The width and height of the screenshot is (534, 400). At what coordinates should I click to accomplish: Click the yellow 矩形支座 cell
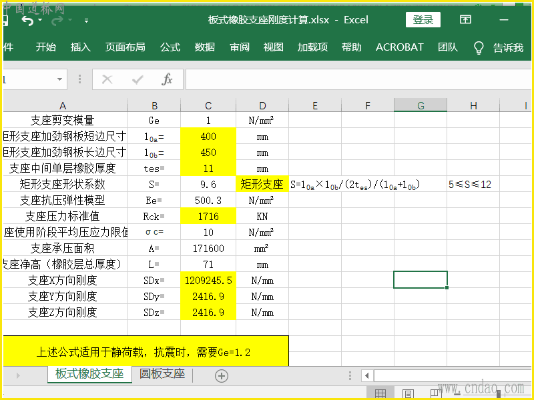tap(262, 185)
